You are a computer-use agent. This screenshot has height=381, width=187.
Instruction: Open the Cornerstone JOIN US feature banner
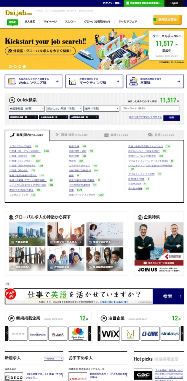pyautogui.click(x=159, y=248)
